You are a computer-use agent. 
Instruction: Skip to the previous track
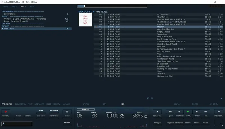(x=170, y=112)
